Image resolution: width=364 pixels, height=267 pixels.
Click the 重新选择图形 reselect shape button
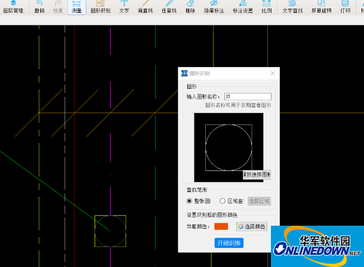(256, 175)
